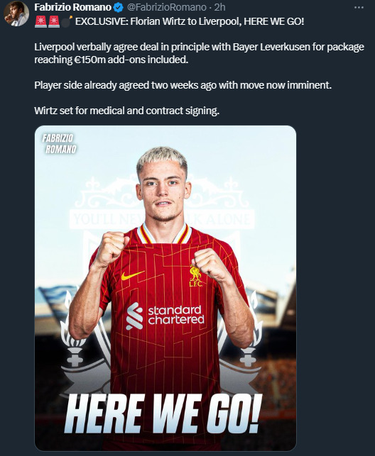Click the Fabrizio Romano display name
Image resolution: width=375 pixels, height=456 pixels.
pos(72,7)
